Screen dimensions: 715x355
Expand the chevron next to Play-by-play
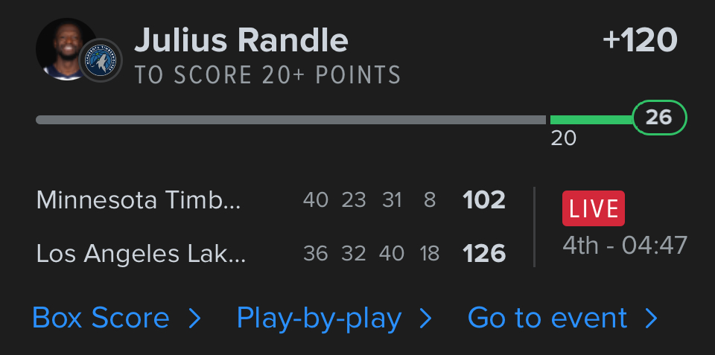pyautogui.click(x=425, y=319)
